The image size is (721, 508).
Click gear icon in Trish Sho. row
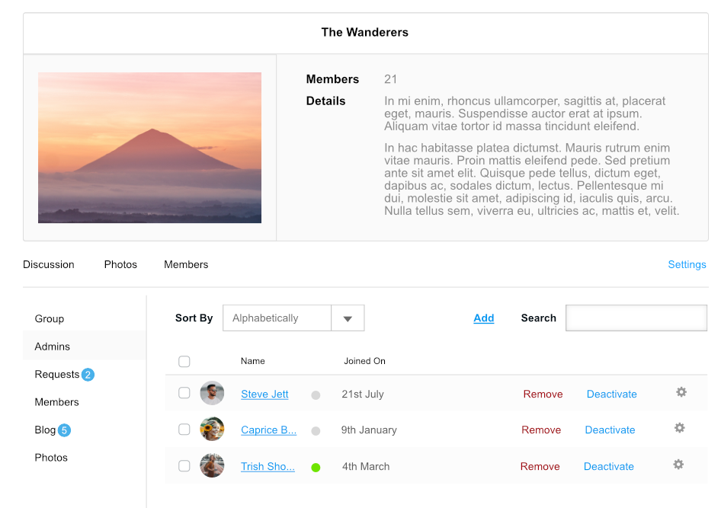(x=678, y=465)
